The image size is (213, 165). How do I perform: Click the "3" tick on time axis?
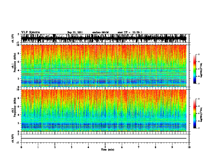pyautogui.click(x=72, y=147)
